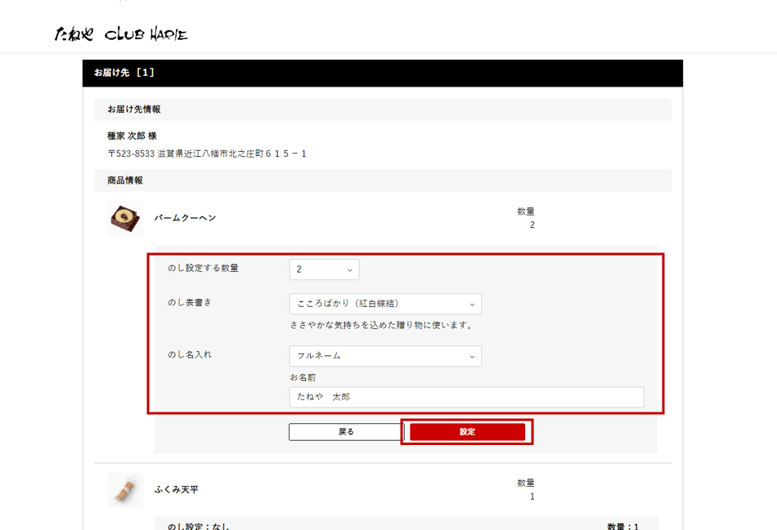Viewport: 777px width, 530px height.
Task: Click the CLUB HARIE logo
Action: (146, 34)
